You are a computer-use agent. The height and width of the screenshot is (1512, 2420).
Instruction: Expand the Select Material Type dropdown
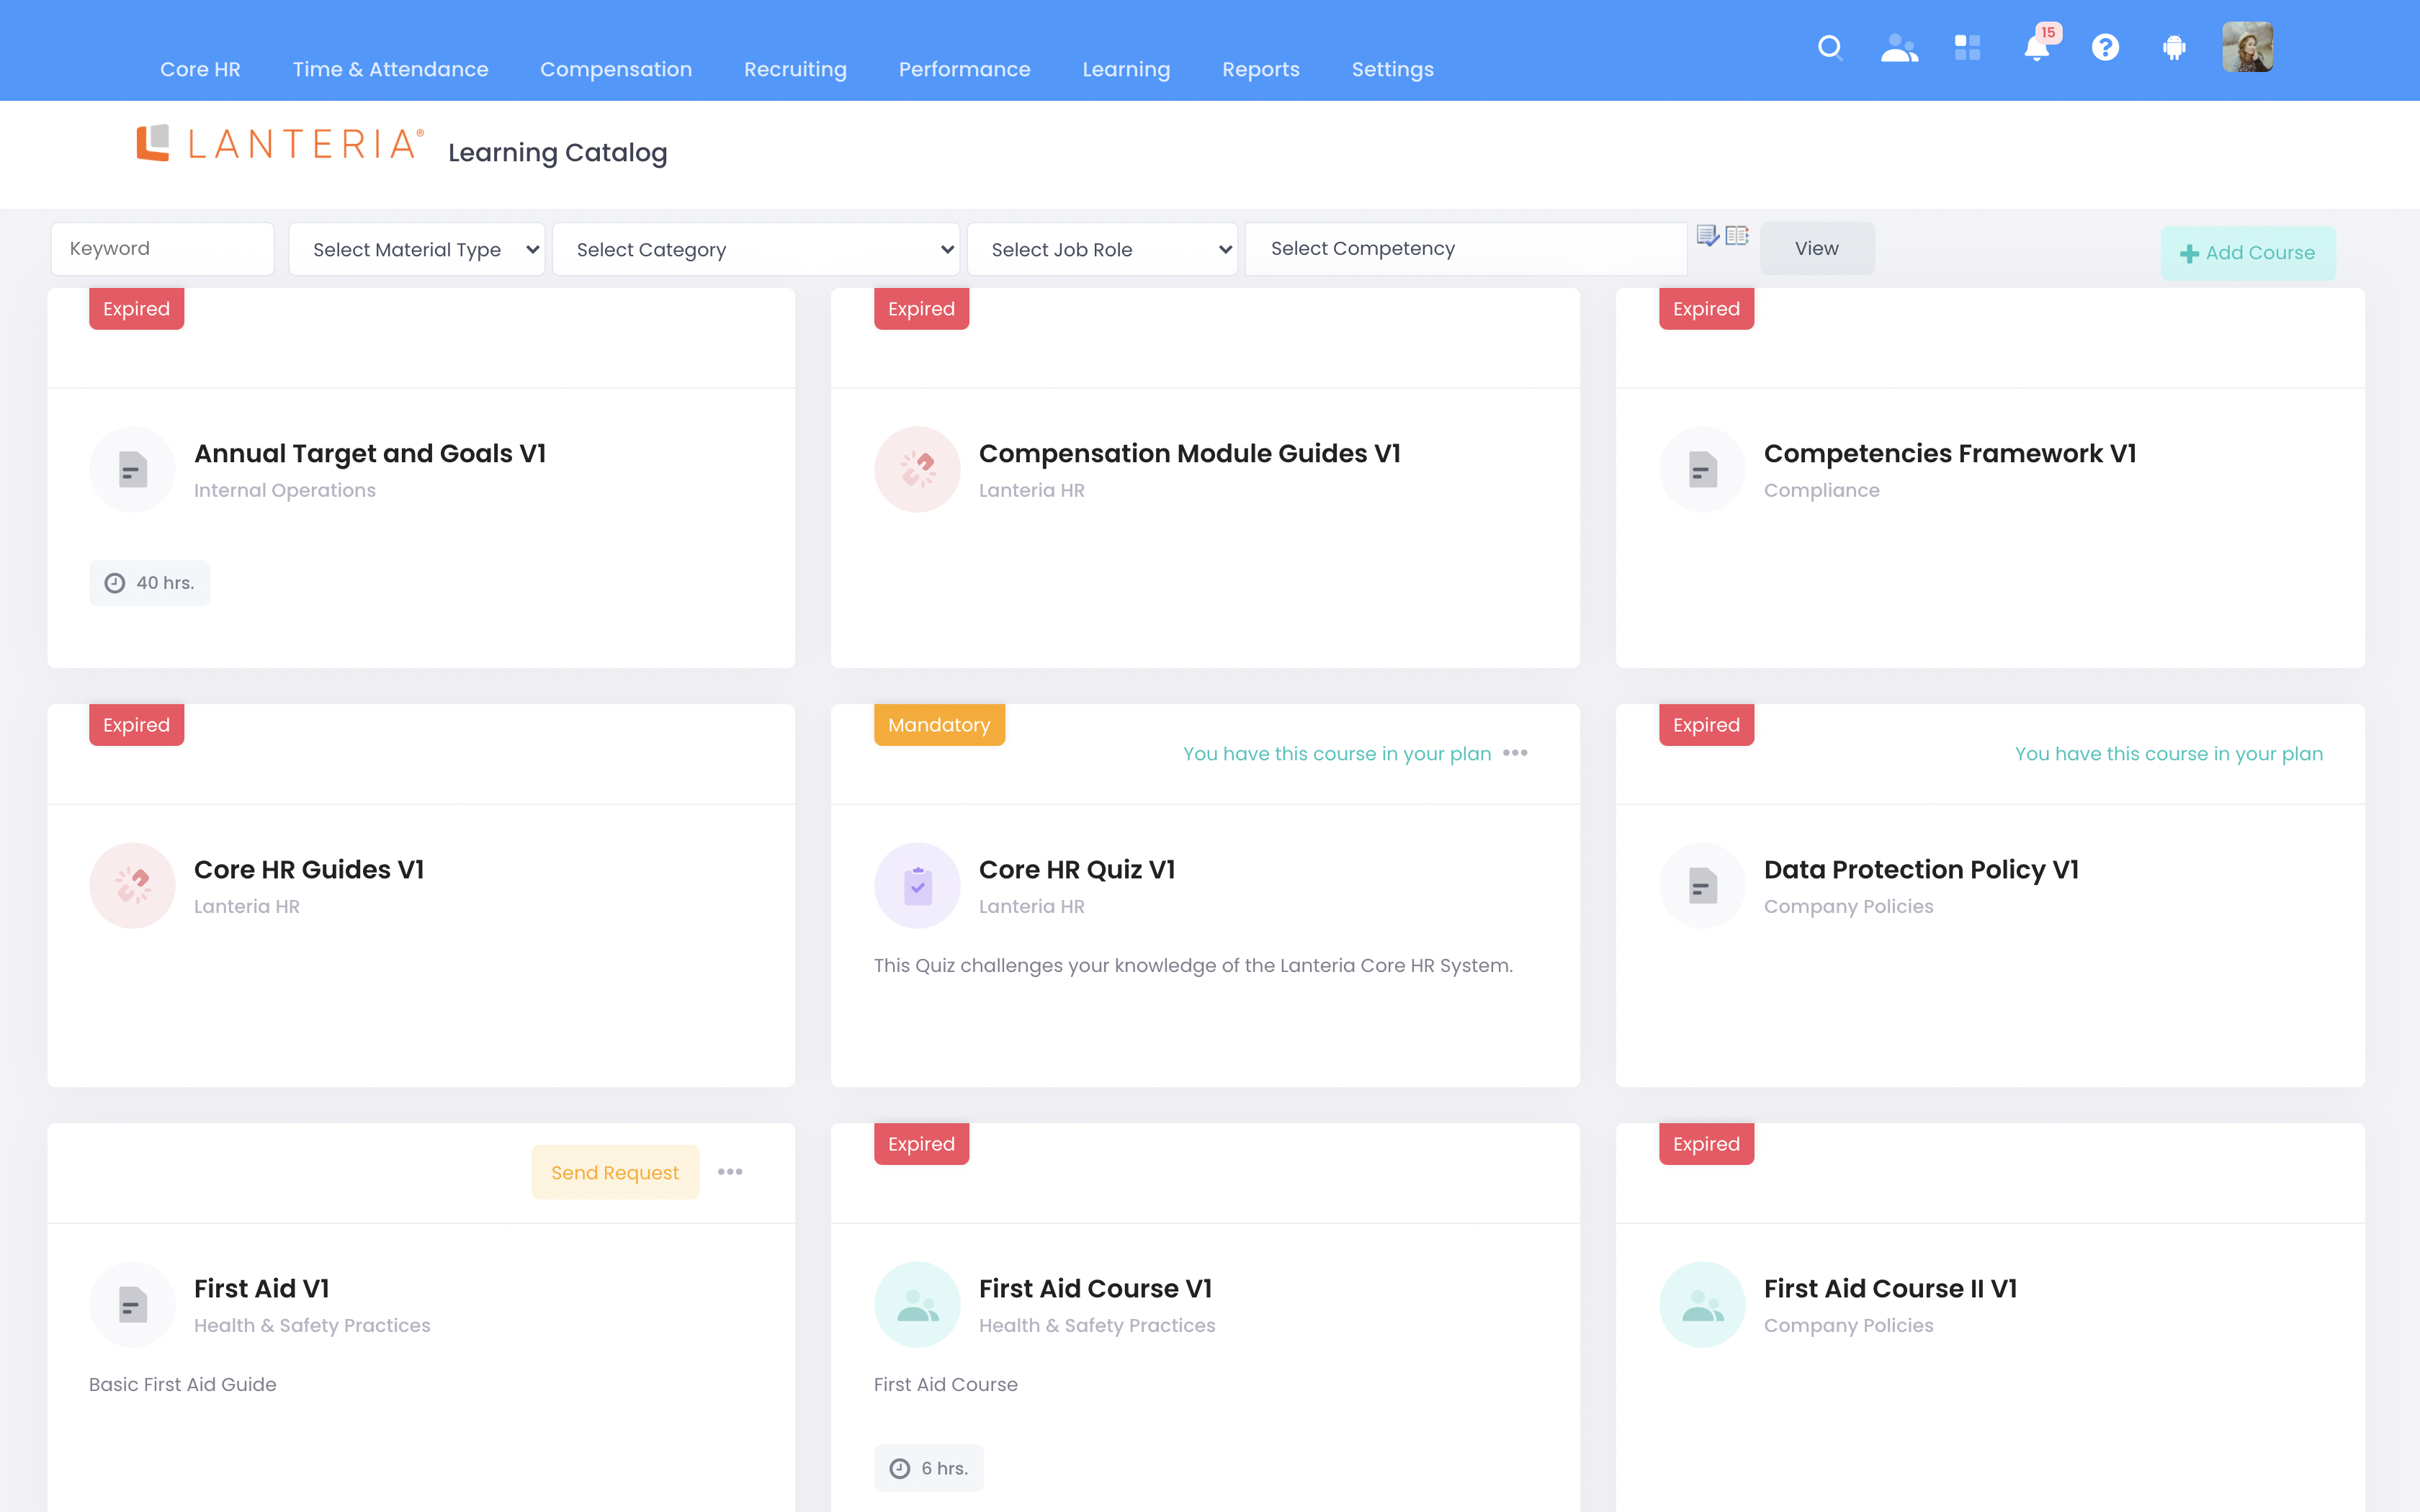click(x=417, y=249)
